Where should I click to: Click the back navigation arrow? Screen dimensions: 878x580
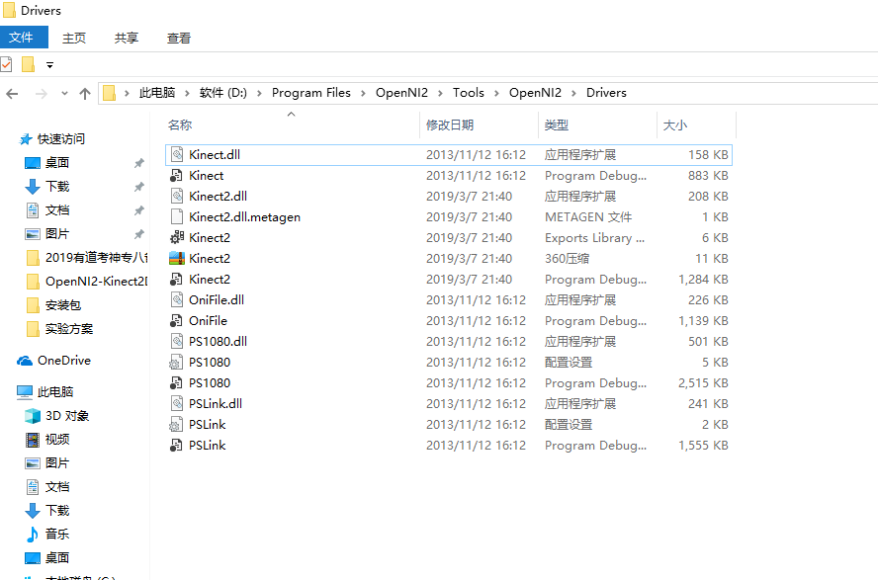coord(12,92)
